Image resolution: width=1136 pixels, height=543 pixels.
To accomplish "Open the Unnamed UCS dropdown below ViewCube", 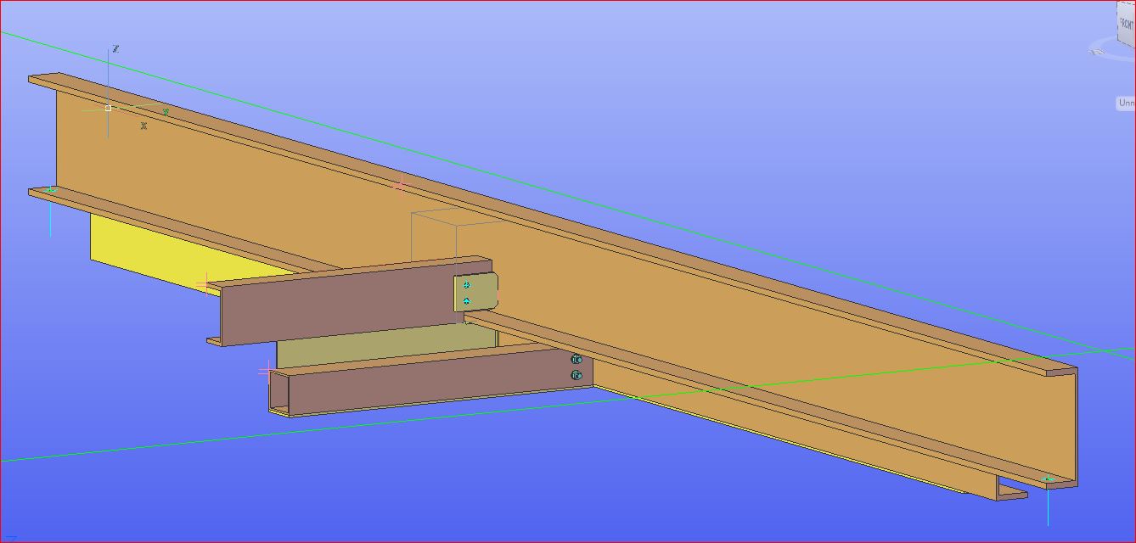I will pos(1126,103).
